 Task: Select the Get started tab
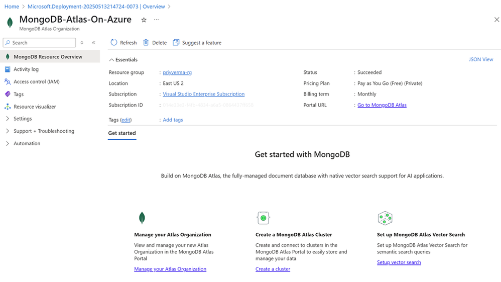pos(122,133)
